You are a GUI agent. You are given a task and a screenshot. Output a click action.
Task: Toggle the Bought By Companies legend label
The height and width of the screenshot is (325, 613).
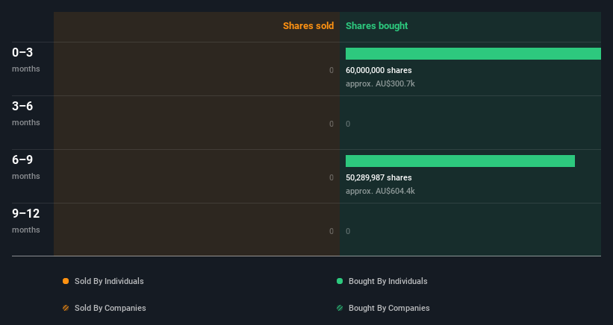(x=389, y=308)
